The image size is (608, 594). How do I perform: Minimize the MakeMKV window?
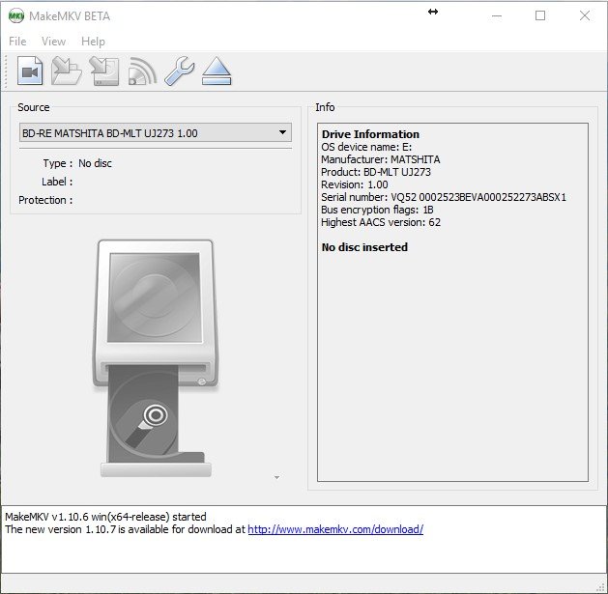click(x=497, y=15)
